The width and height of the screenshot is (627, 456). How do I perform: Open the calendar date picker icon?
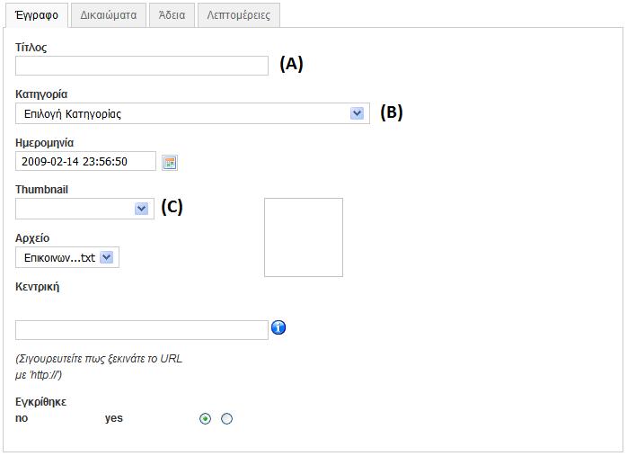[x=170, y=162]
